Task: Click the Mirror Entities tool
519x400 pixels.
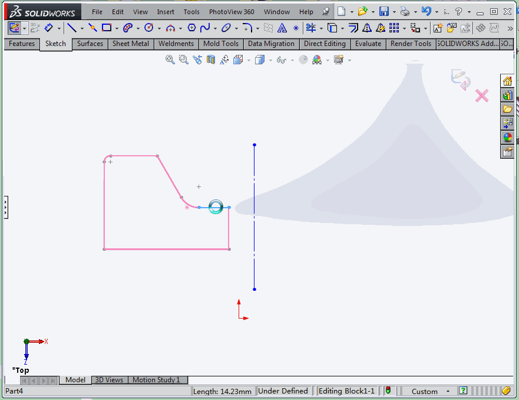Action: click(x=367, y=28)
